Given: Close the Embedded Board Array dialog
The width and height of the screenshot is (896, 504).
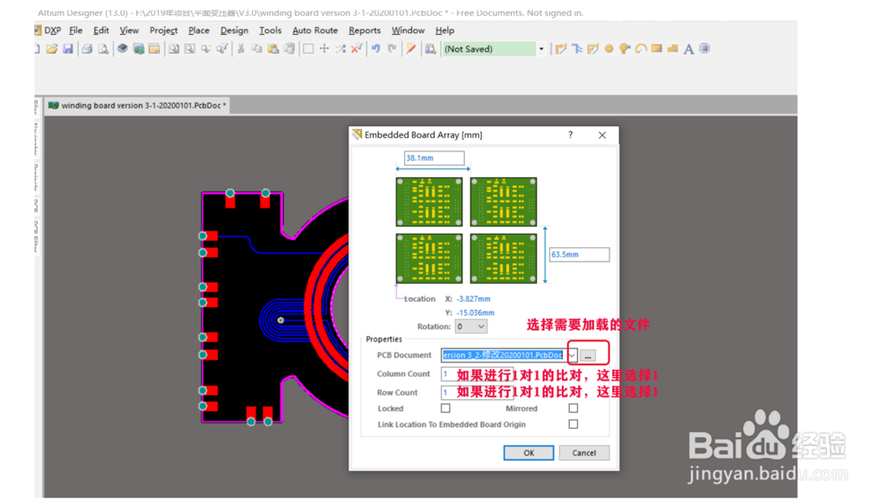Looking at the screenshot, I should pyautogui.click(x=602, y=134).
